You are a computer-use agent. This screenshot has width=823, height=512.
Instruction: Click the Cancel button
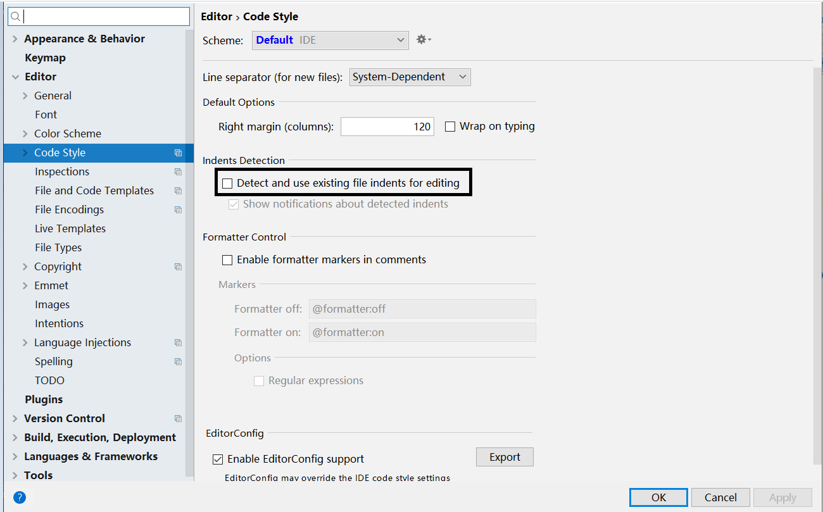[720, 497]
